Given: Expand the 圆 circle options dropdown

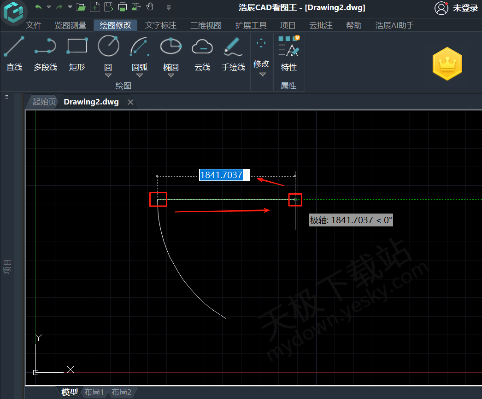Looking at the screenshot, I should (x=108, y=75).
